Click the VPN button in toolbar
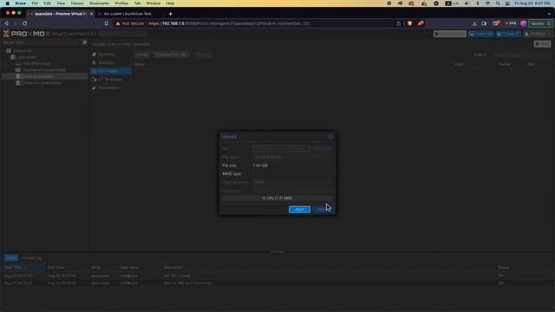 point(511,23)
